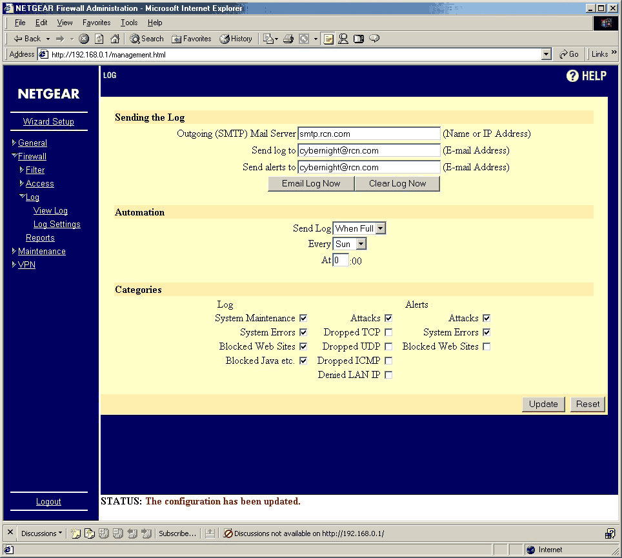Open the Favorites menu
622x558 pixels.
click(96, 23)
